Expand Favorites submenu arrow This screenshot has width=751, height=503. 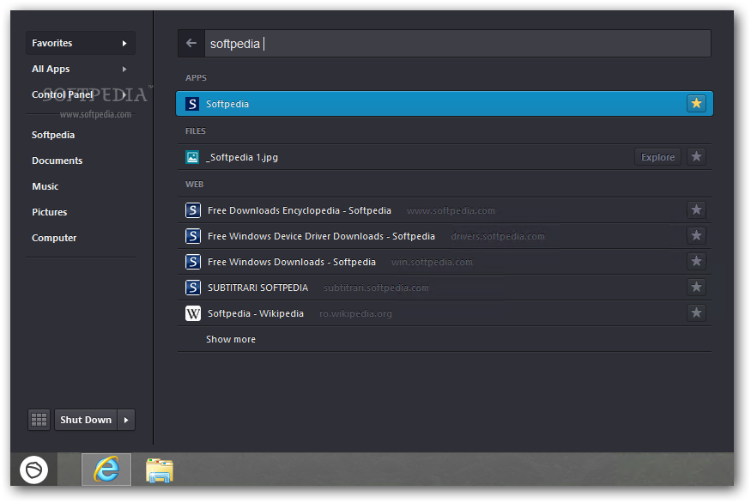(124, 43)
